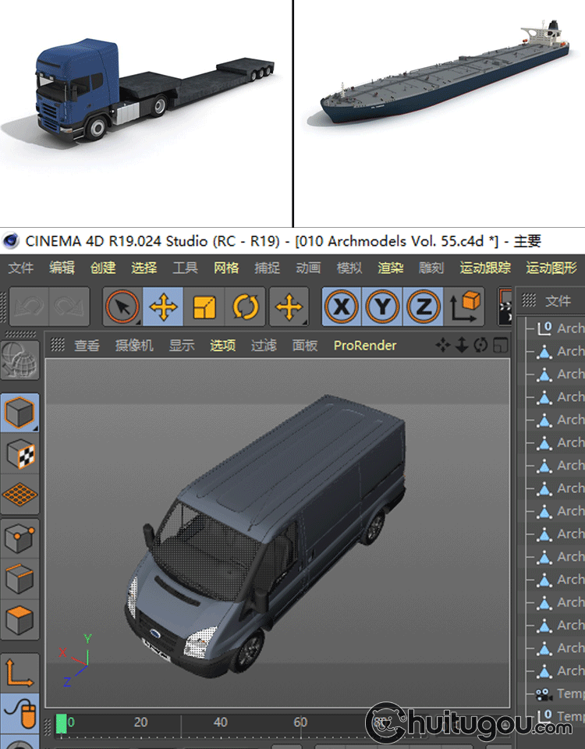Activate the Scale tool
Viewport: 585px width, 749px height.
click(204, 307)
